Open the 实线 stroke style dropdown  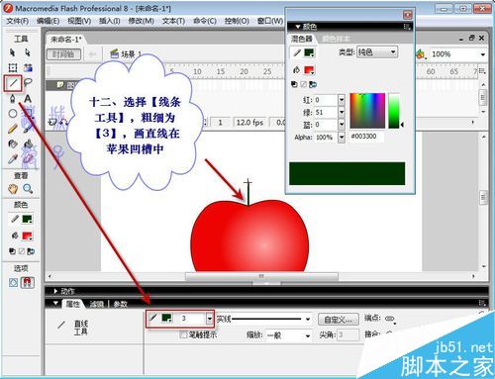point(264,319)
